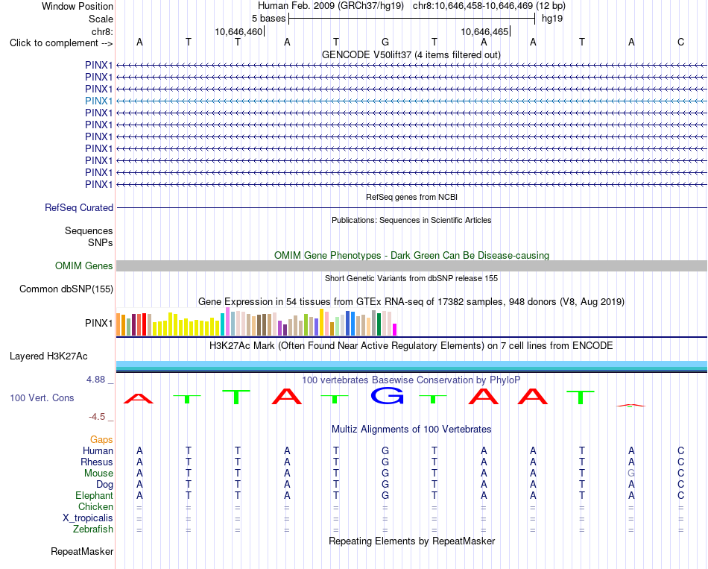Open the GENCODE V50lift37 track title

coord(411,54)
